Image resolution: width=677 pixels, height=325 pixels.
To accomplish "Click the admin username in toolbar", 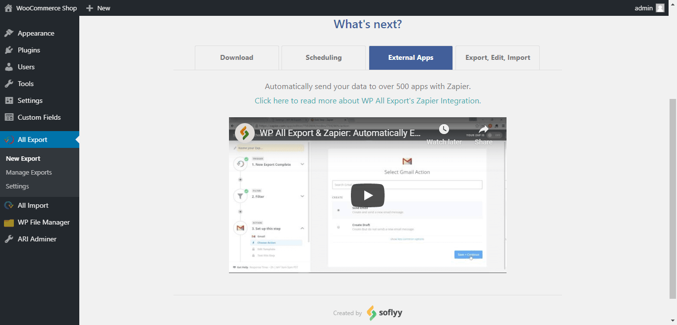I will (644, 8).
